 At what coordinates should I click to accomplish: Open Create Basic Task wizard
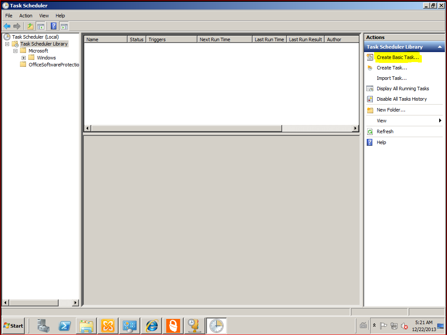(398, 57)
